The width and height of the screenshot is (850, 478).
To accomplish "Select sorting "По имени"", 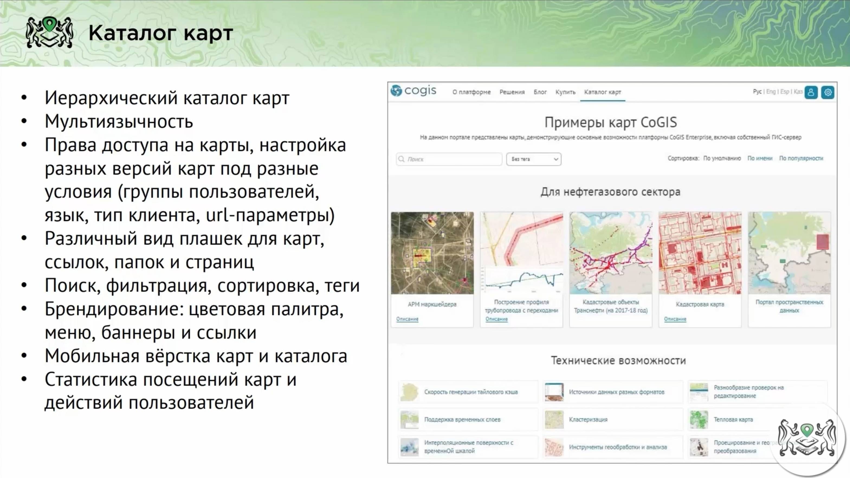I will click(x=761, y=158).
